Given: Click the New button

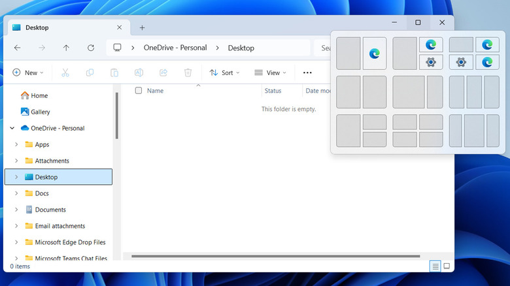Looking at the screenshot, I should pyautogui.click(x=28, y=72).
